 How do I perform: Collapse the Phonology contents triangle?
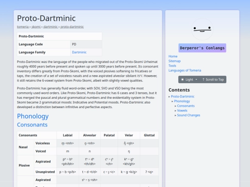click(x=172, y=101)
